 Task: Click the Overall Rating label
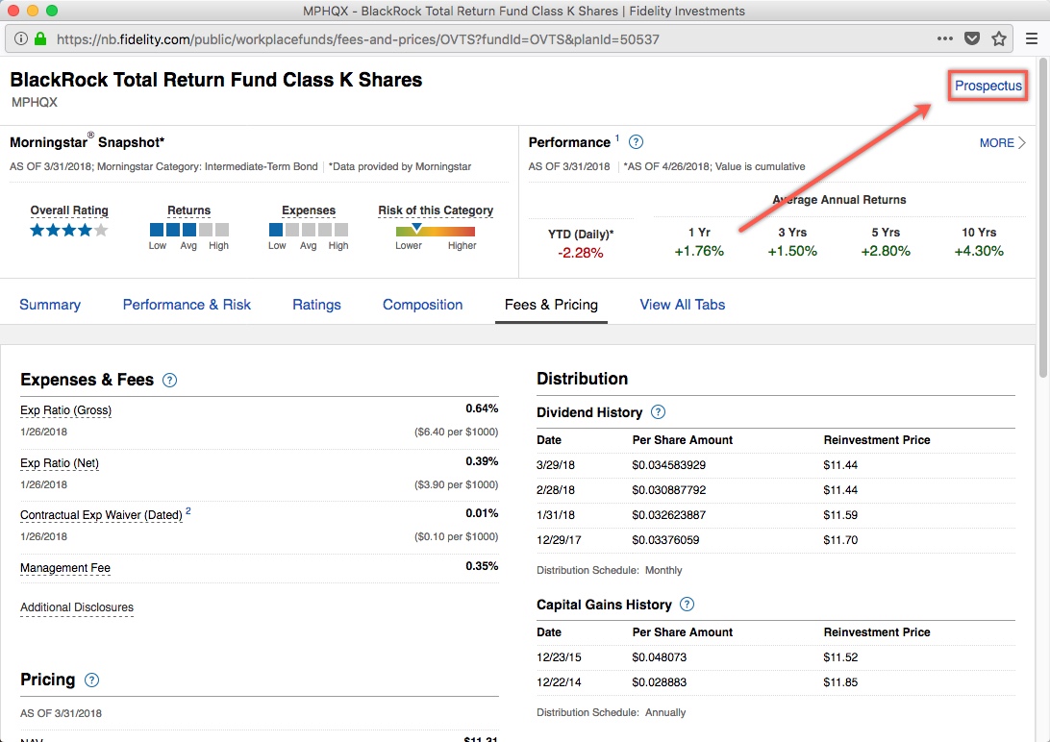click(x=69, y=210)
